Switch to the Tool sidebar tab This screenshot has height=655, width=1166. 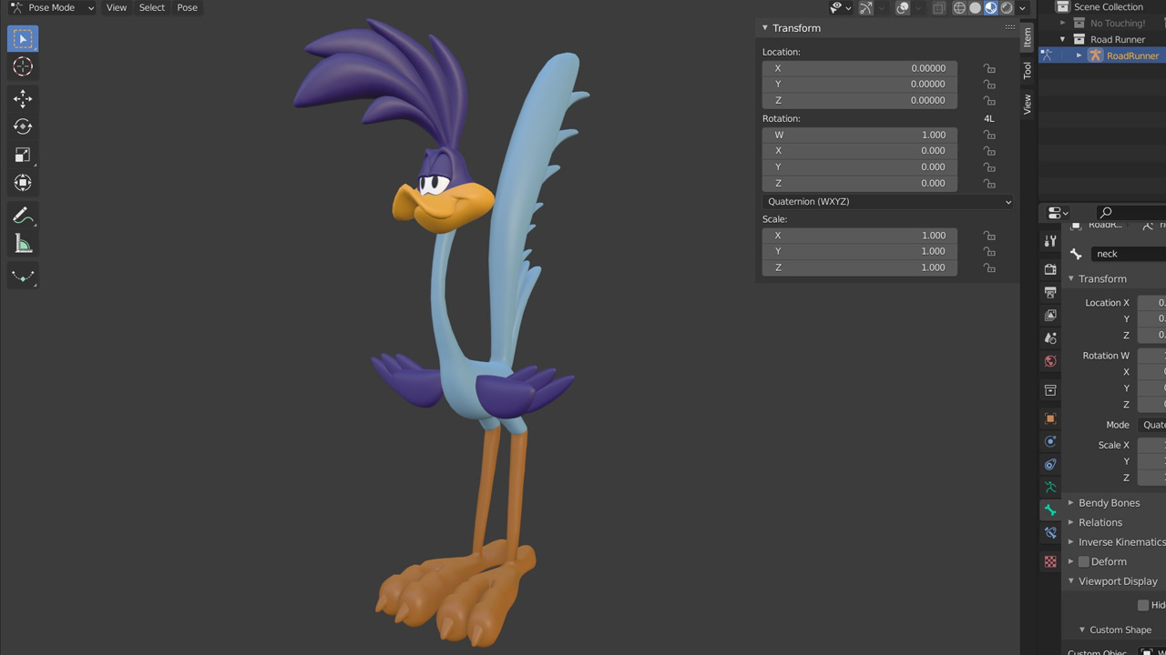coord(1027,70)
